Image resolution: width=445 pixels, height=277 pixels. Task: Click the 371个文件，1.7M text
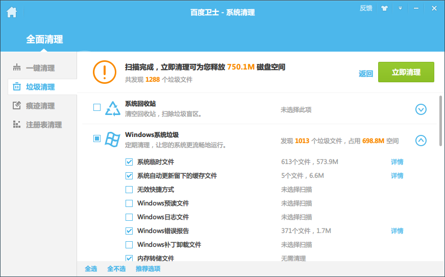[x=306, y=231]
